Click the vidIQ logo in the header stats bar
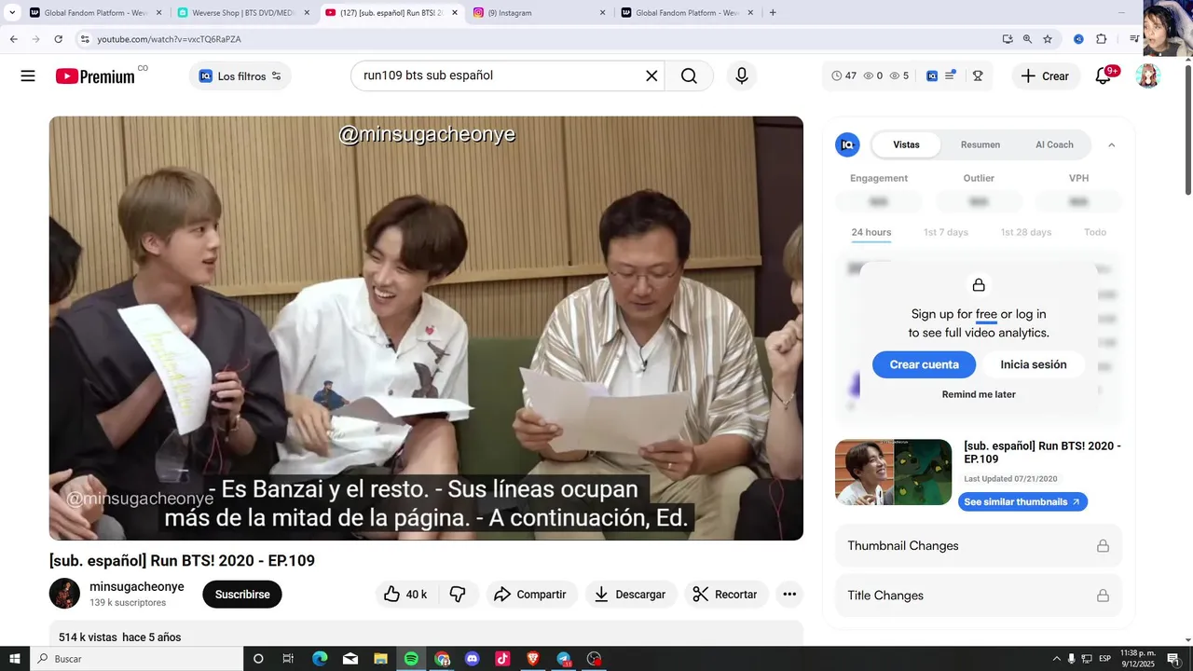The height and width of the screenshot is (671, 1193). point(932,76)
